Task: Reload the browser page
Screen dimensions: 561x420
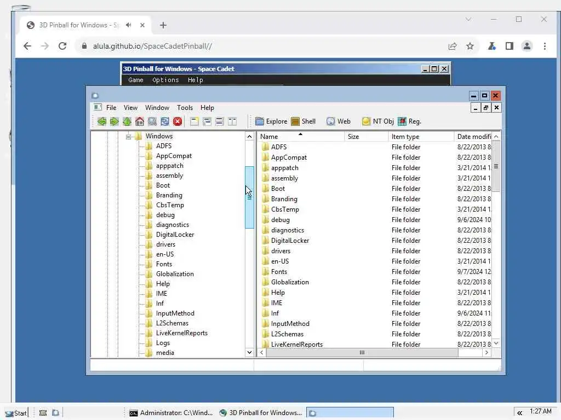Action: pyautogui.click(x=62, y=46)
